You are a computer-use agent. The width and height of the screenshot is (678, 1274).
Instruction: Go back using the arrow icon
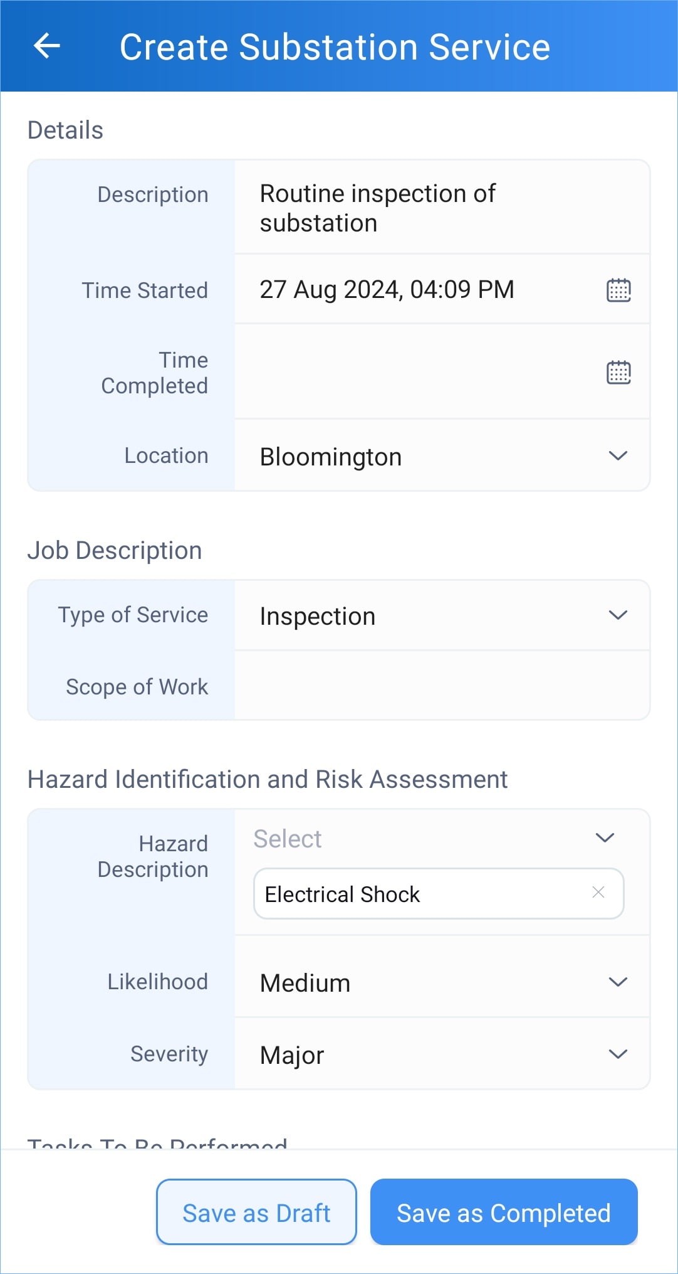click(x=47, y=46)
